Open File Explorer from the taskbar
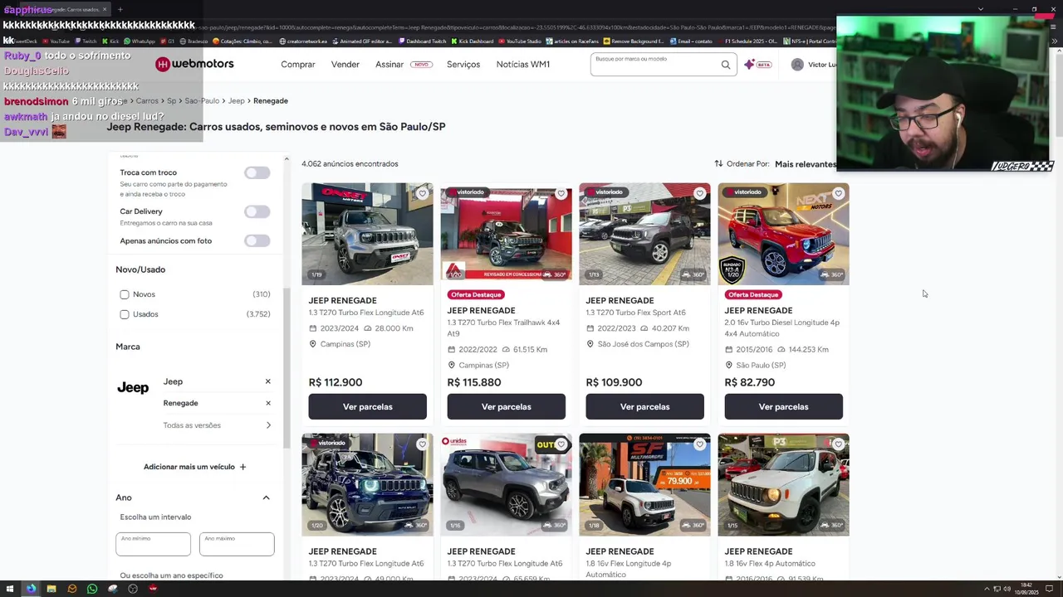The width and height of the screenshot is (1063, 597). point(51,589)
